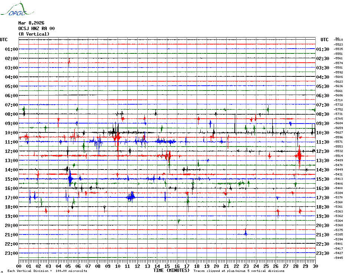
Task: Select the 12:30 time label on right
Action: pyautogui.click(x=323, y=151)
